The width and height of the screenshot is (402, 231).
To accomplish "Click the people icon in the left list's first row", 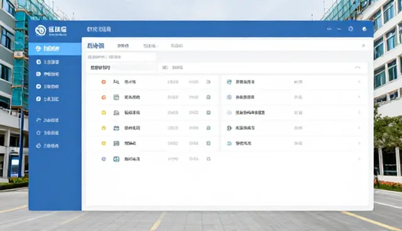I will click(116, 82).
